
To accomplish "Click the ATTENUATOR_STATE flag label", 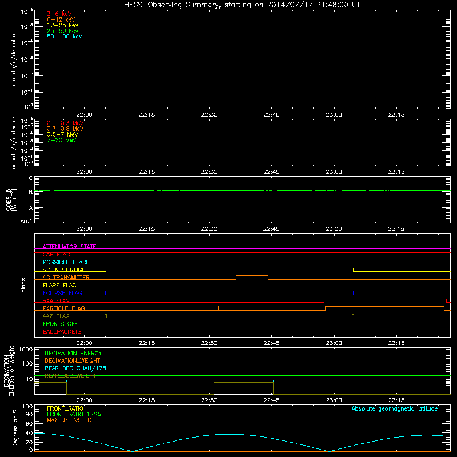I will pyautogui.click(x=69, y=247).
